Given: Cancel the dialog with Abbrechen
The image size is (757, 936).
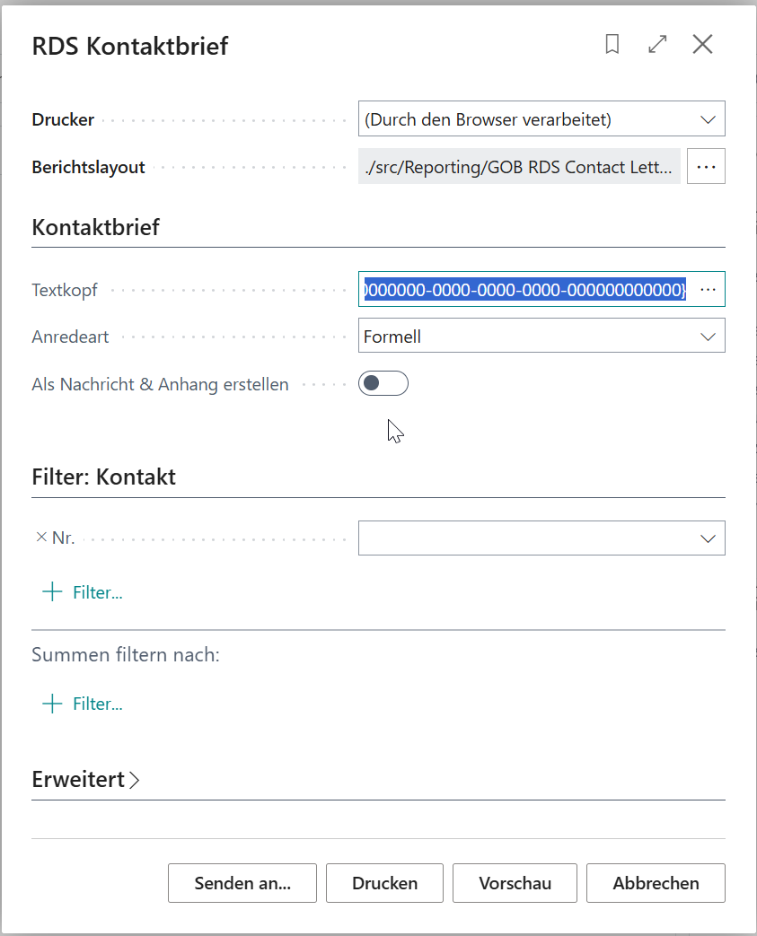Looking at the screenshot, I should tap(655, 882).
